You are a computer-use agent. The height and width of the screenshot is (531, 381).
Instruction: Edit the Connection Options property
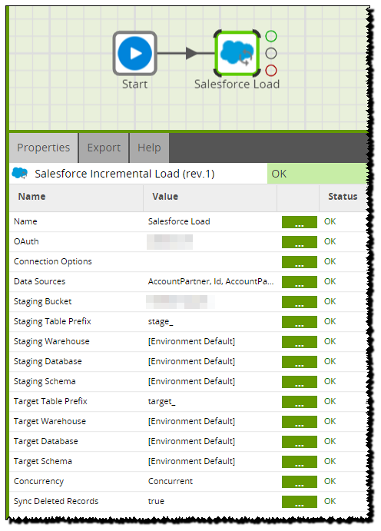click(300, 262)
